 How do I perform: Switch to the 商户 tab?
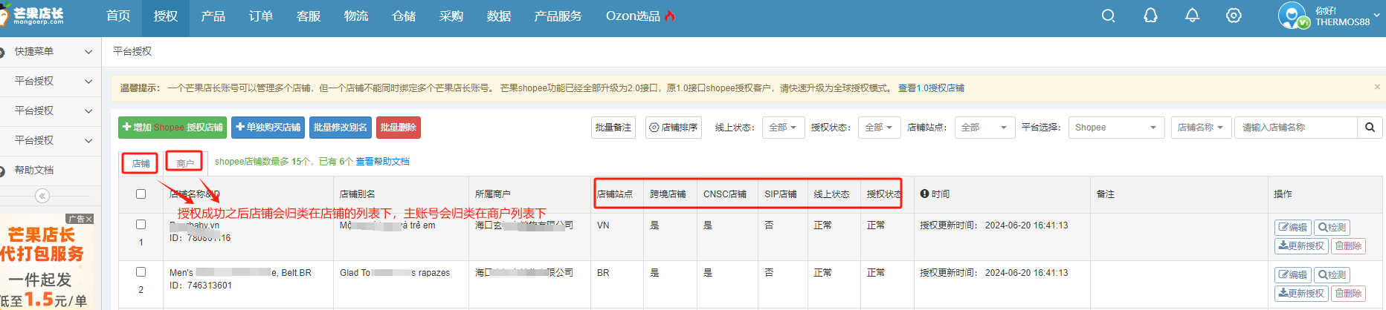pyautogui.click(x=185, y=162)
